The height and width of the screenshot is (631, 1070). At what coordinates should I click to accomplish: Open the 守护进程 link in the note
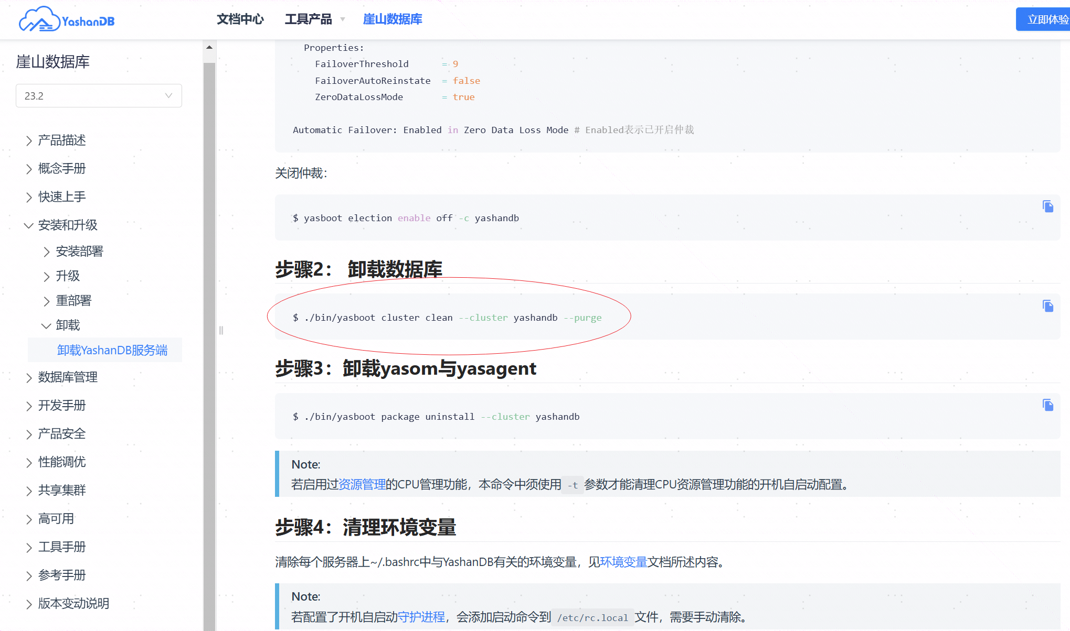click(422, 617)
